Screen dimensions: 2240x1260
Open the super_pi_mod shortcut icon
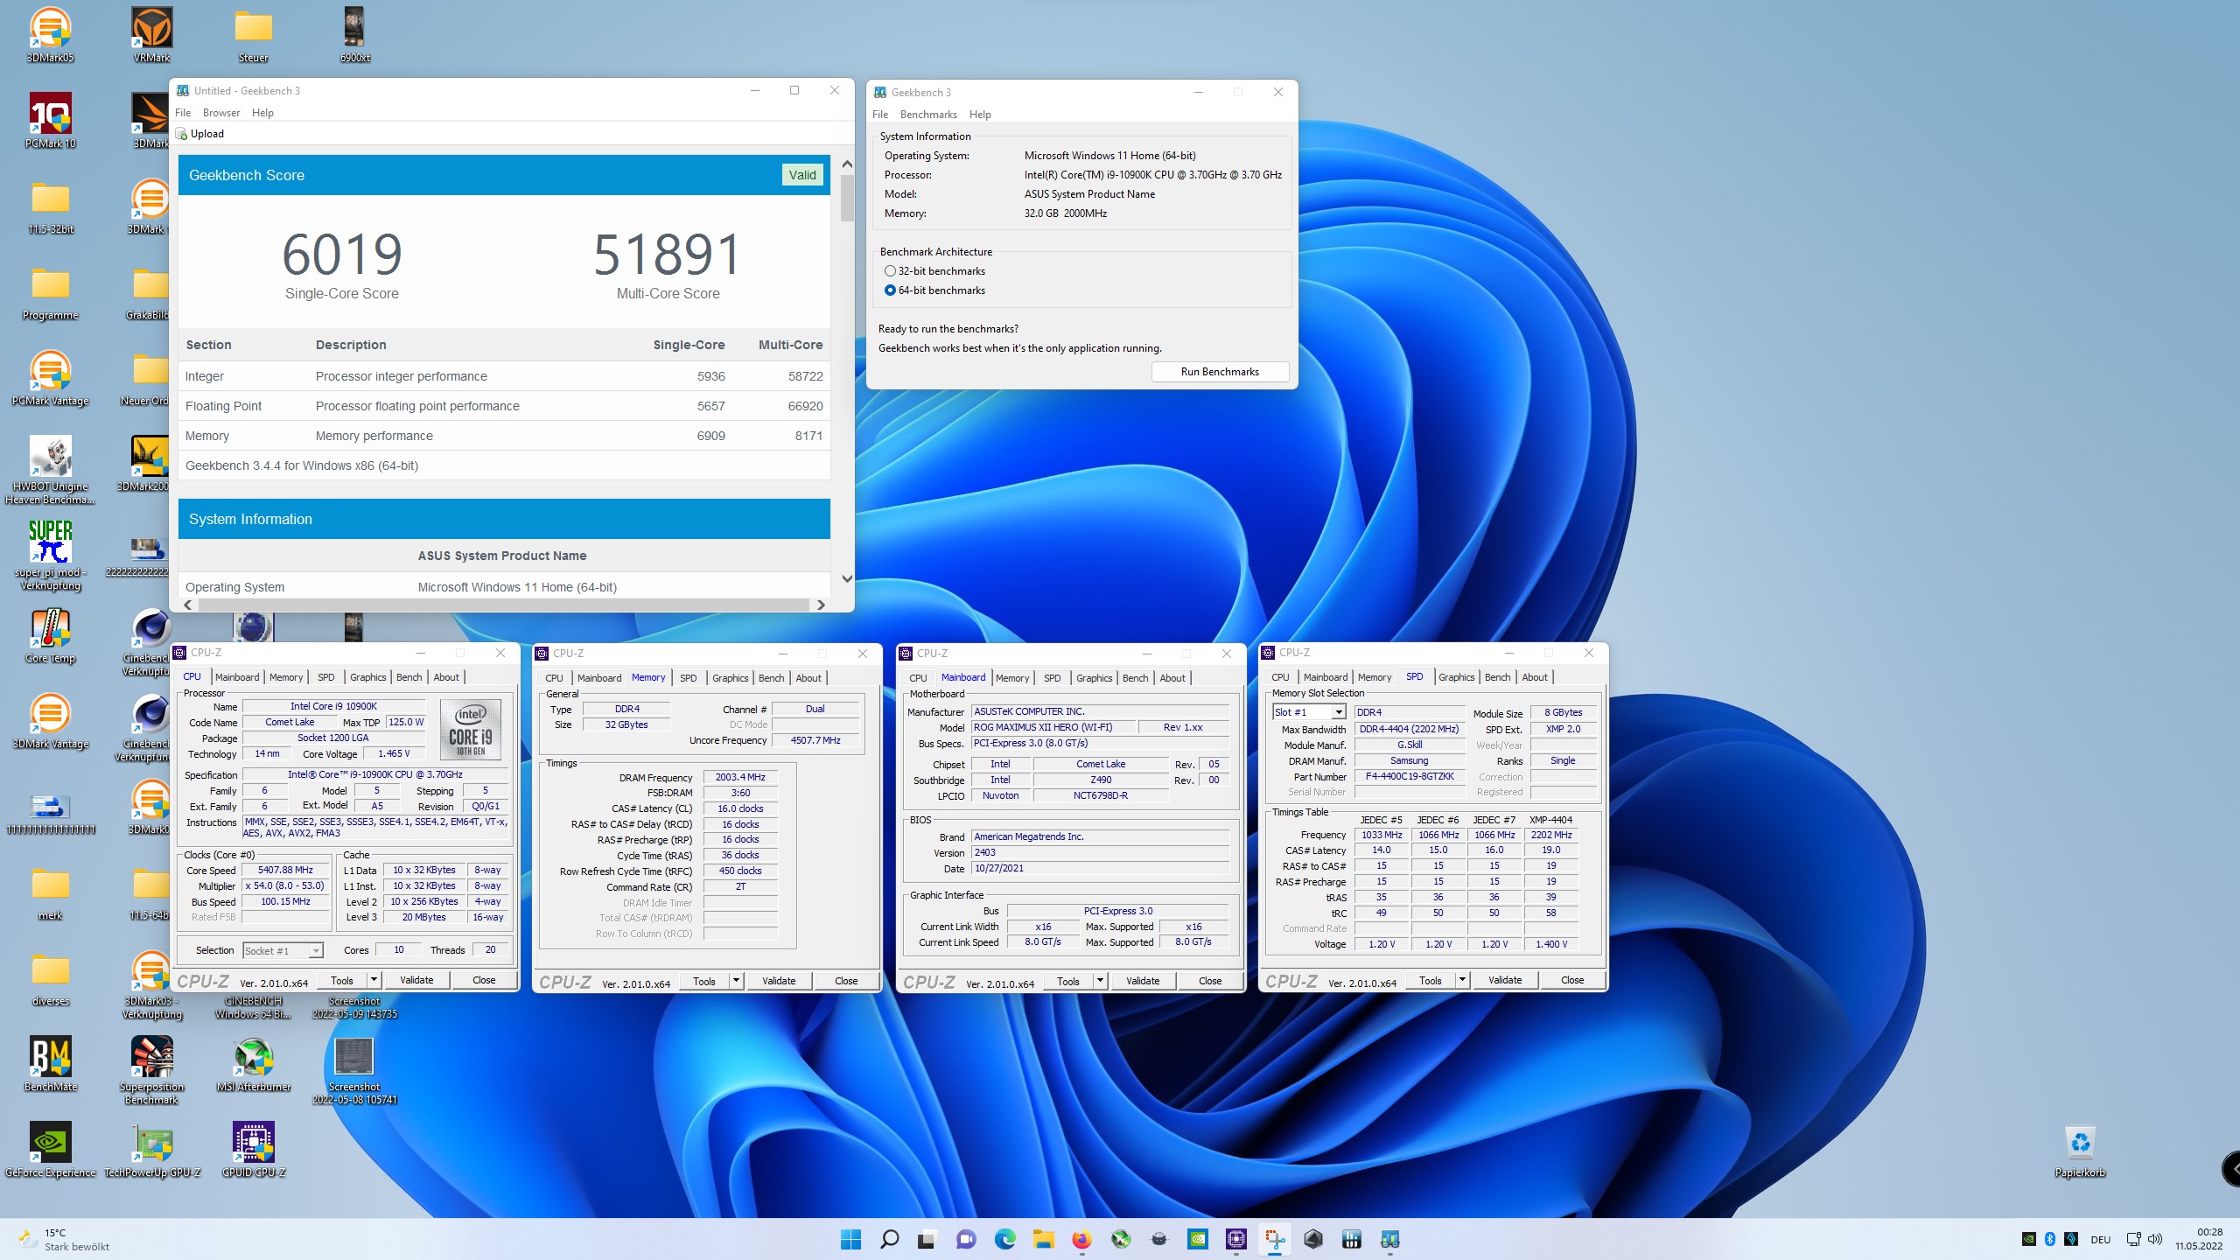point(51,556)
